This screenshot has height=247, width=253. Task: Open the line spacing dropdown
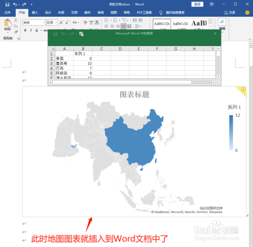[x=139, y=26]
